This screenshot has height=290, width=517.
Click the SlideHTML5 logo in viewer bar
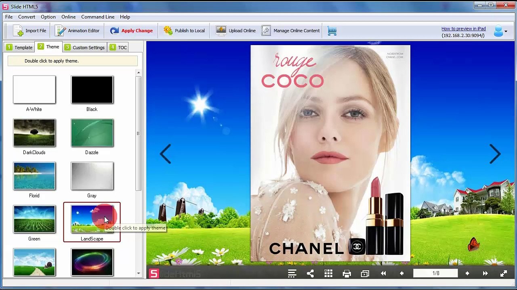coord(175,274)
